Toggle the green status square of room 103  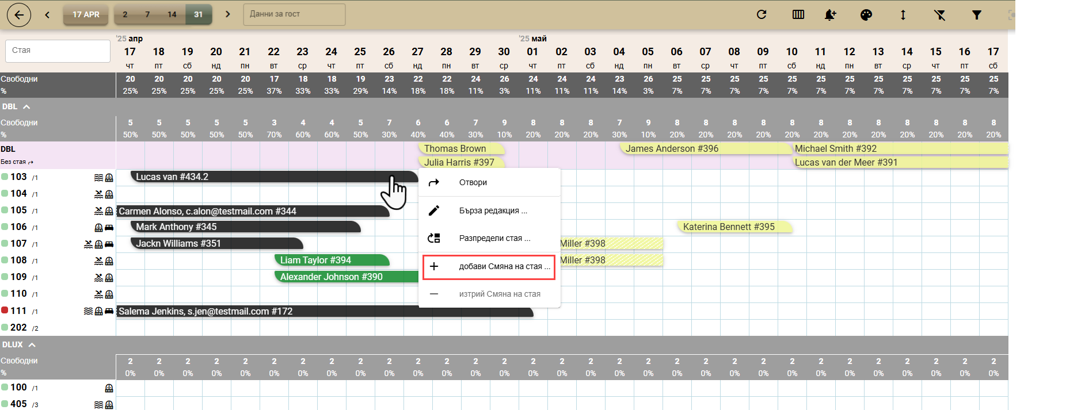[x=5, y=177]
